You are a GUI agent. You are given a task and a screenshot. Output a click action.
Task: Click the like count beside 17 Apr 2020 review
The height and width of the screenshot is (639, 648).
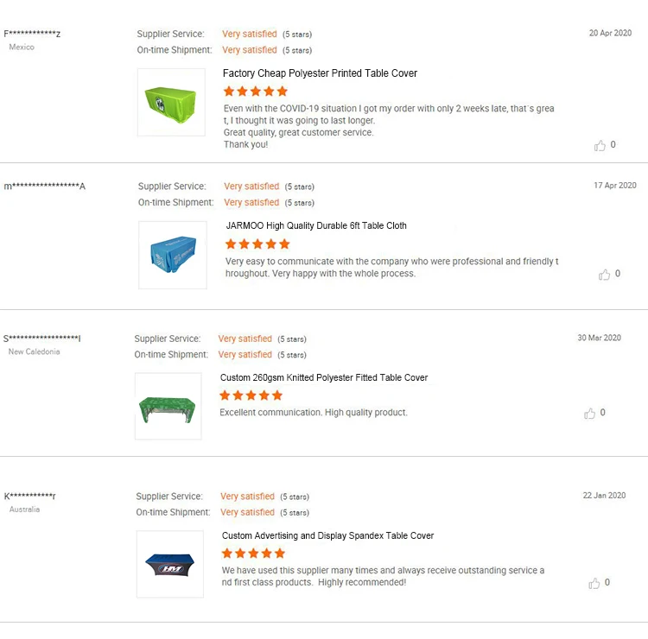click(x=617, y=274)
